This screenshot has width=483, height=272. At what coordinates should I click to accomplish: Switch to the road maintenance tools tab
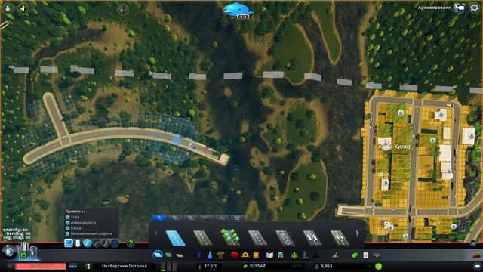(x=237, y=218)
